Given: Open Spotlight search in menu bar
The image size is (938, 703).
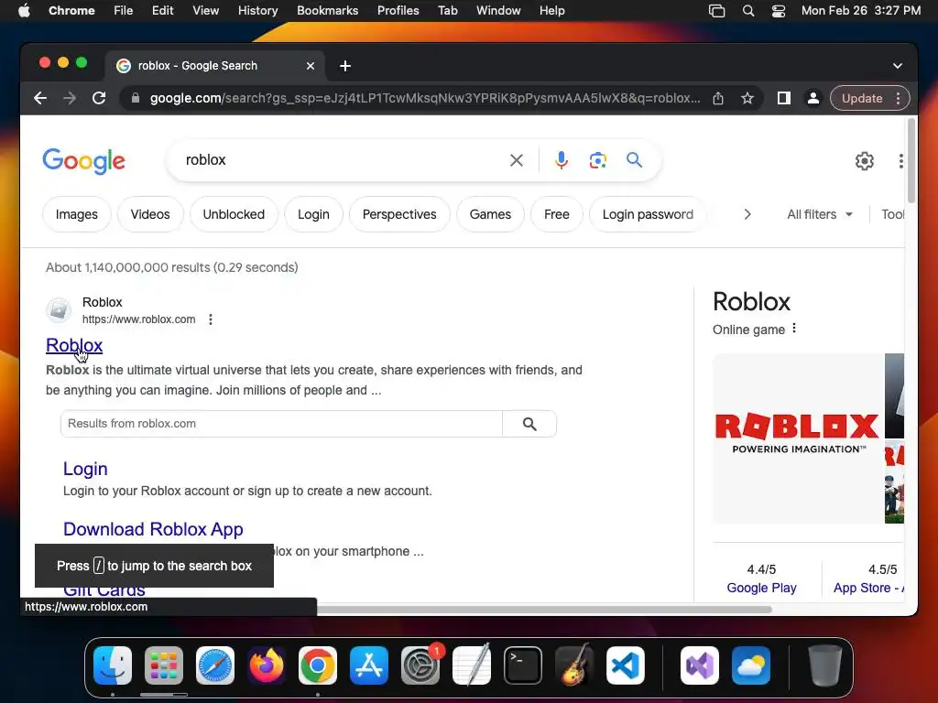Looking at the screenshot, I should (x=747, y=11).
